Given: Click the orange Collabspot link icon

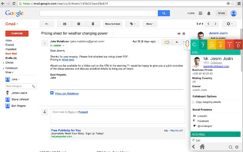Looking at the screenshot, I should tap(167, 42).
